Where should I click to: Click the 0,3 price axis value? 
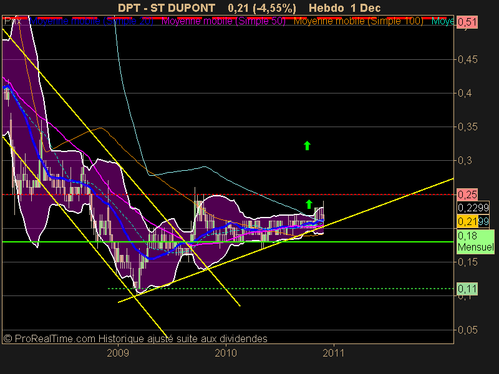tap(465, 161)
